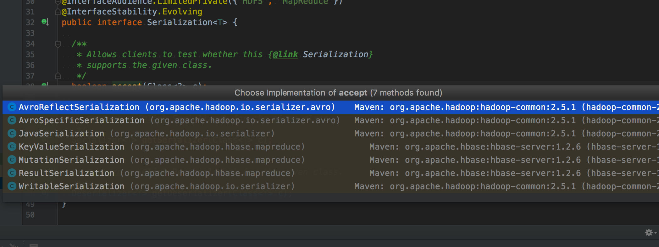Click Maven hbase-server location for KeyValueSerialization
659x247 pixels.
tap(514, 147)
